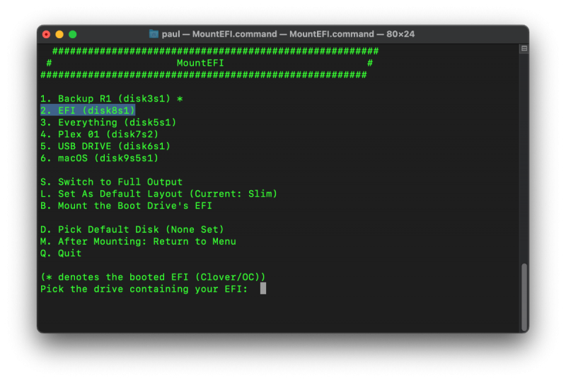Click the Set As Default Layout line

pos(158,194)
